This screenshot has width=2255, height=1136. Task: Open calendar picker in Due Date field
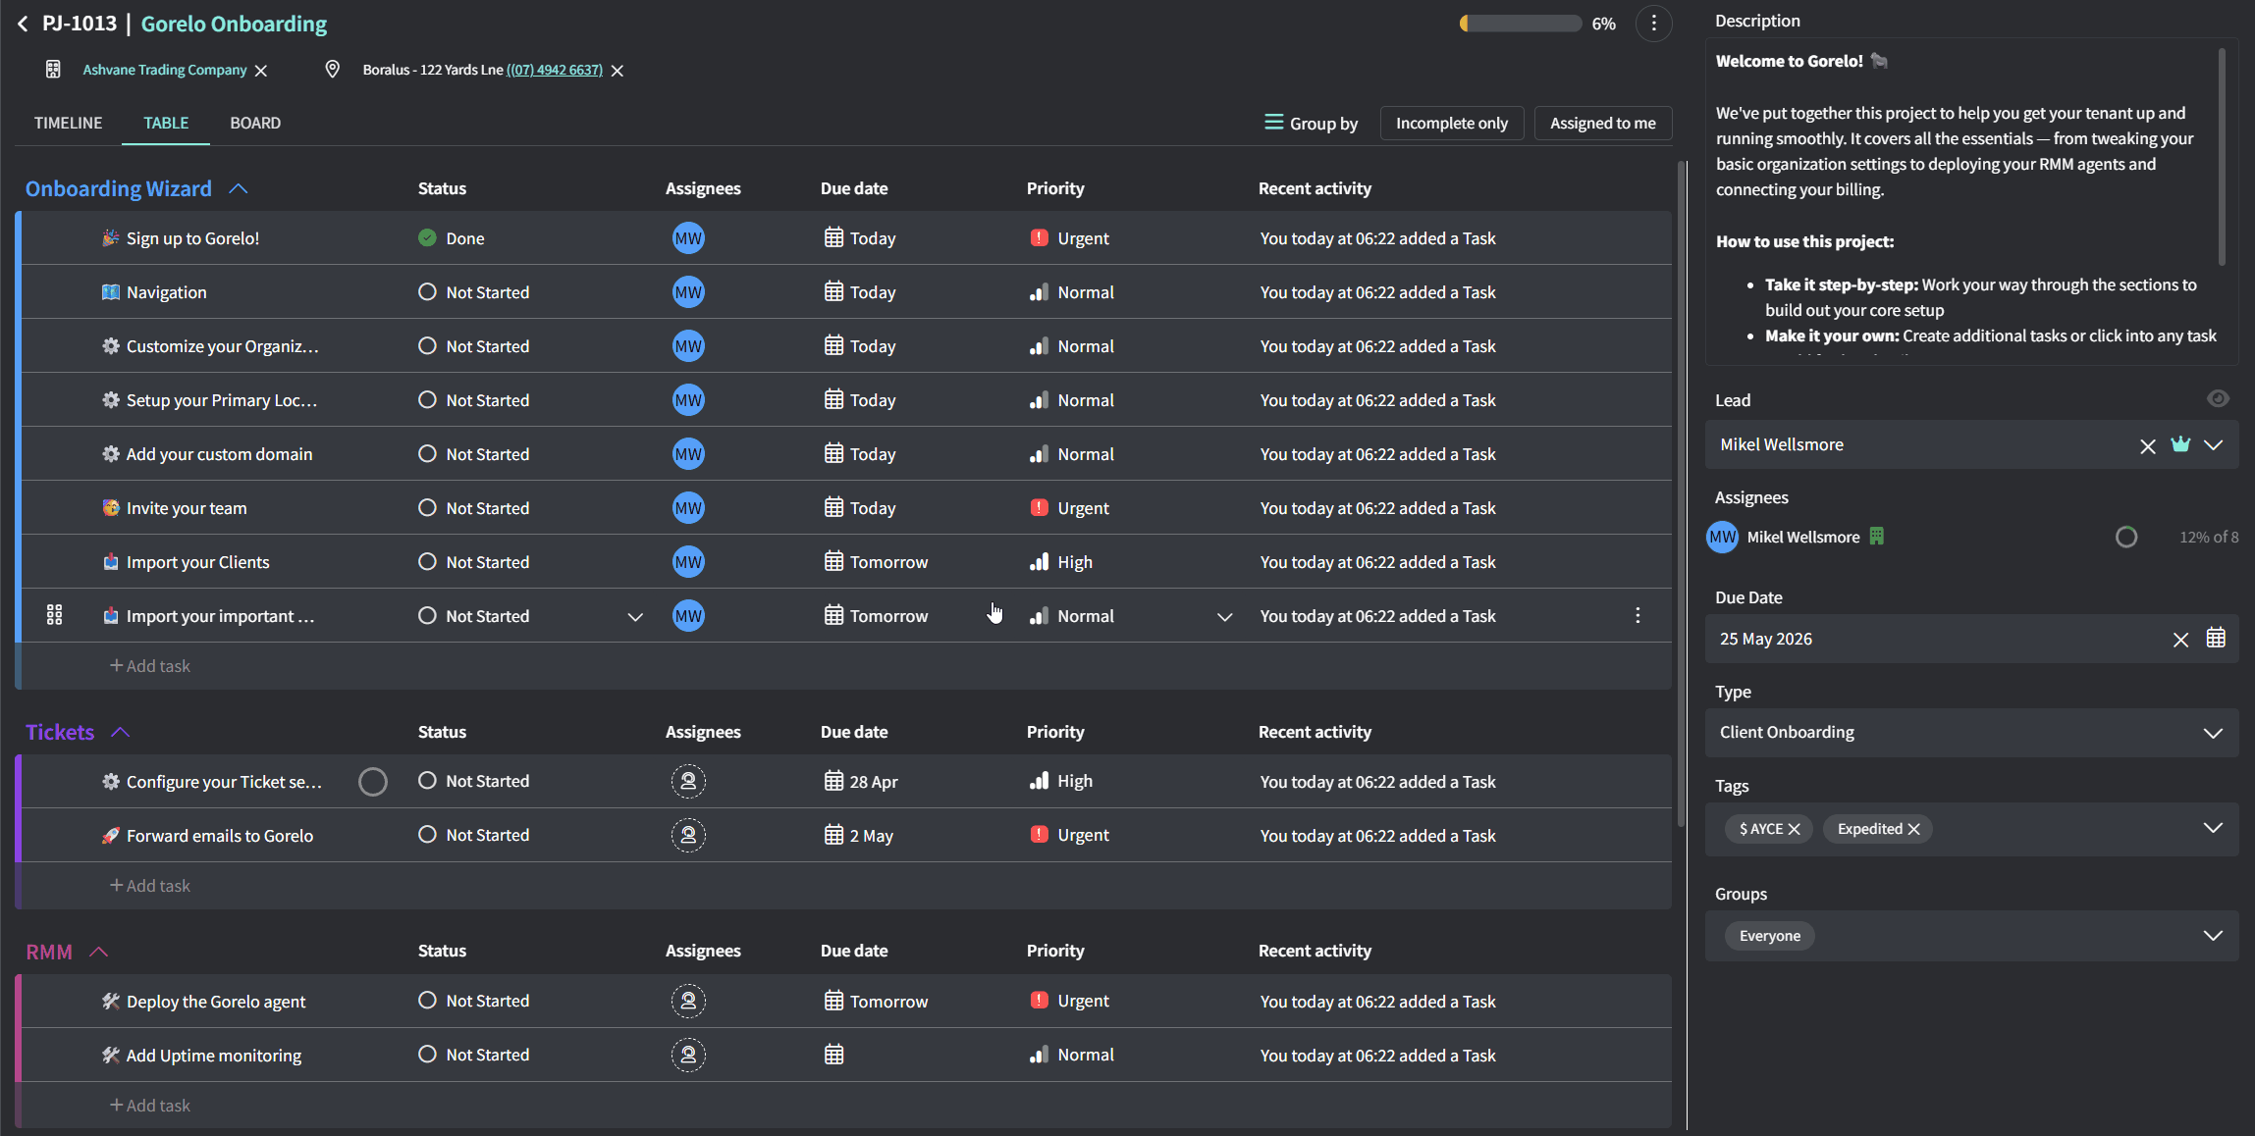point(2216,639)
